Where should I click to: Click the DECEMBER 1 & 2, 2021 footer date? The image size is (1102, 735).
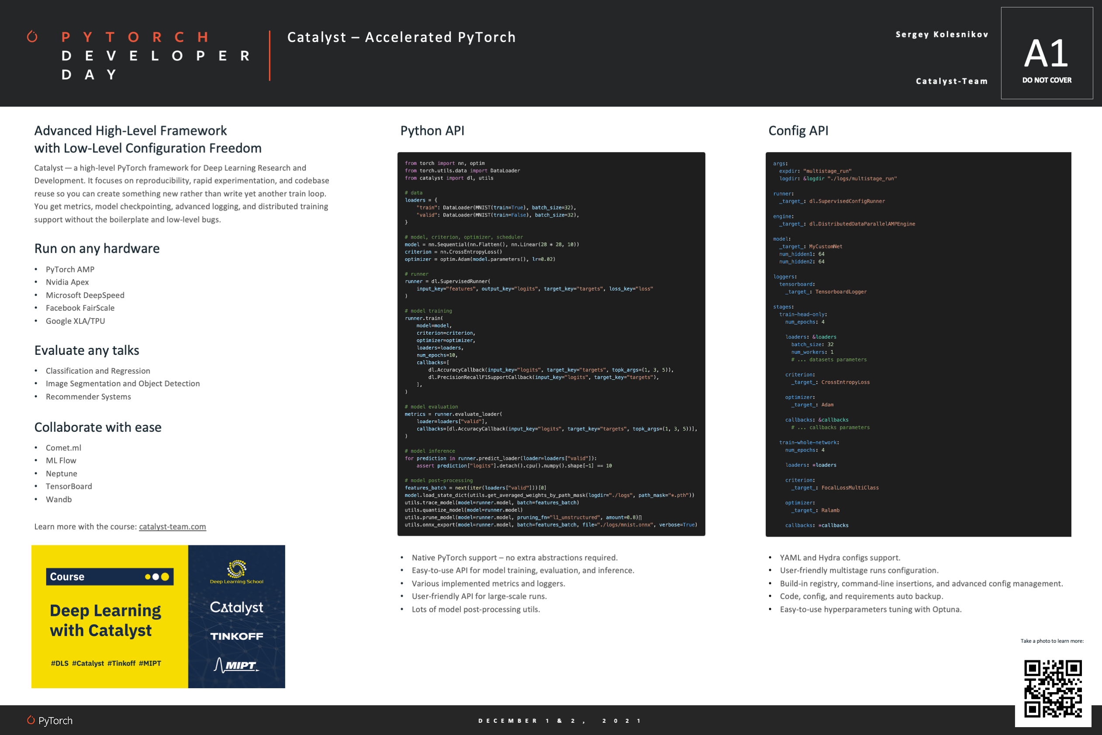(560, 721)
